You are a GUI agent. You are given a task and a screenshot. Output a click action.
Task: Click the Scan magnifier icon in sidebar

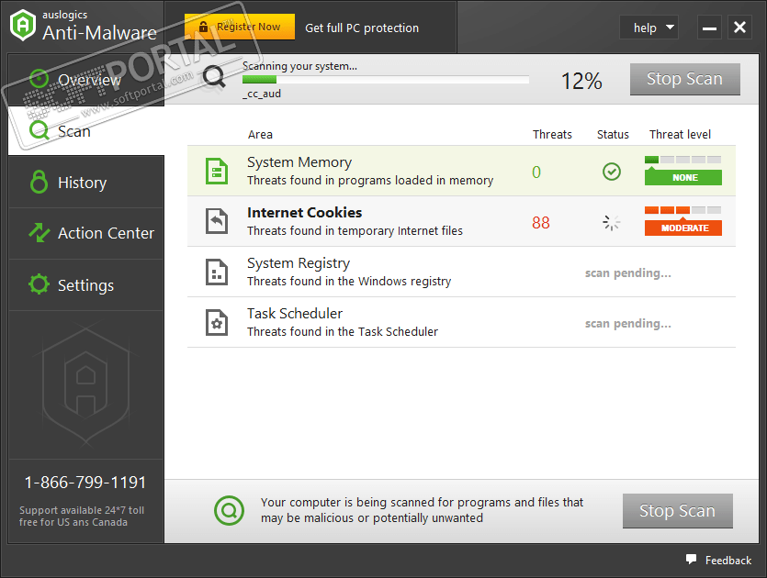39,130
